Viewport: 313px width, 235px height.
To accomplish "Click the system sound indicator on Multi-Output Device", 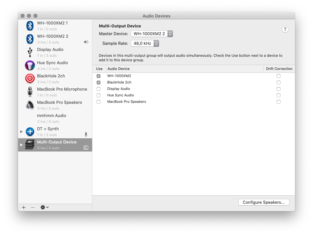I will tap(86, 148).
